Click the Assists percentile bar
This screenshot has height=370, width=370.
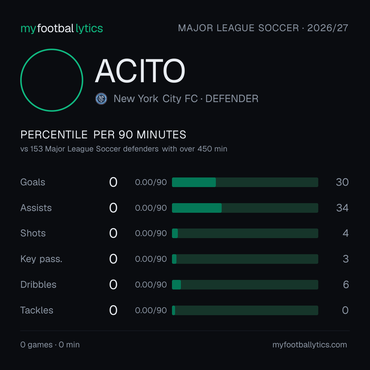[x=245, y=208]
